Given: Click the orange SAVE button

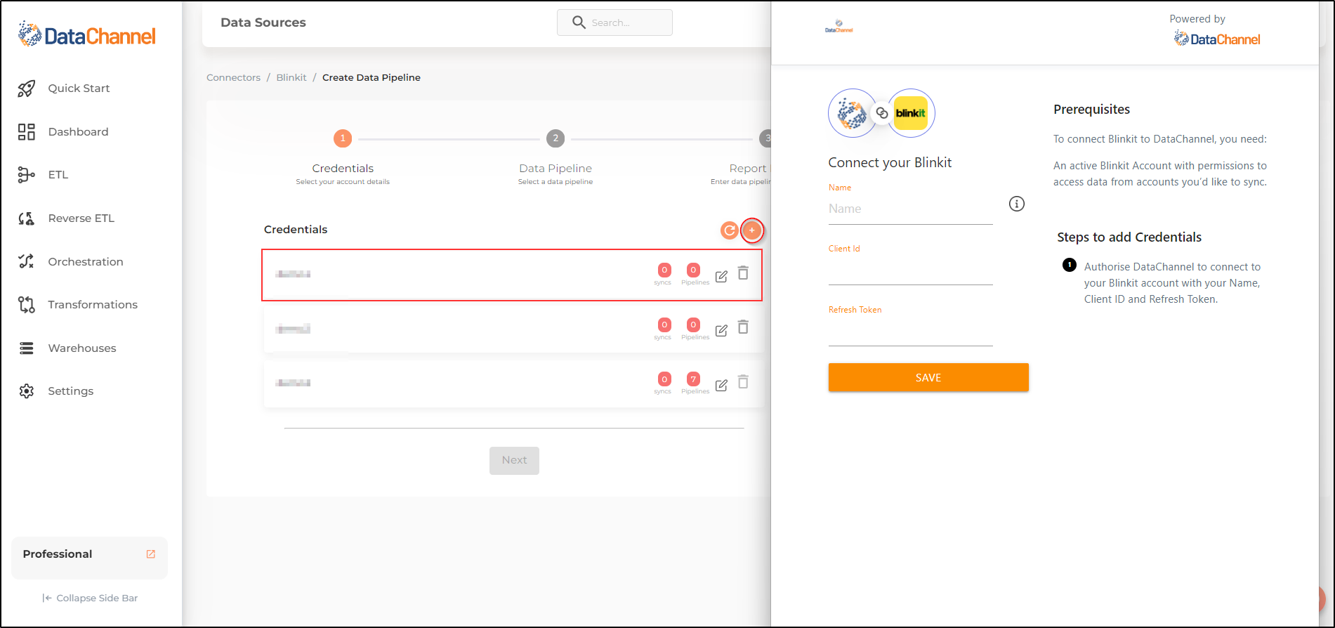Looking at the screenshot, I should (x=928, y=378).
